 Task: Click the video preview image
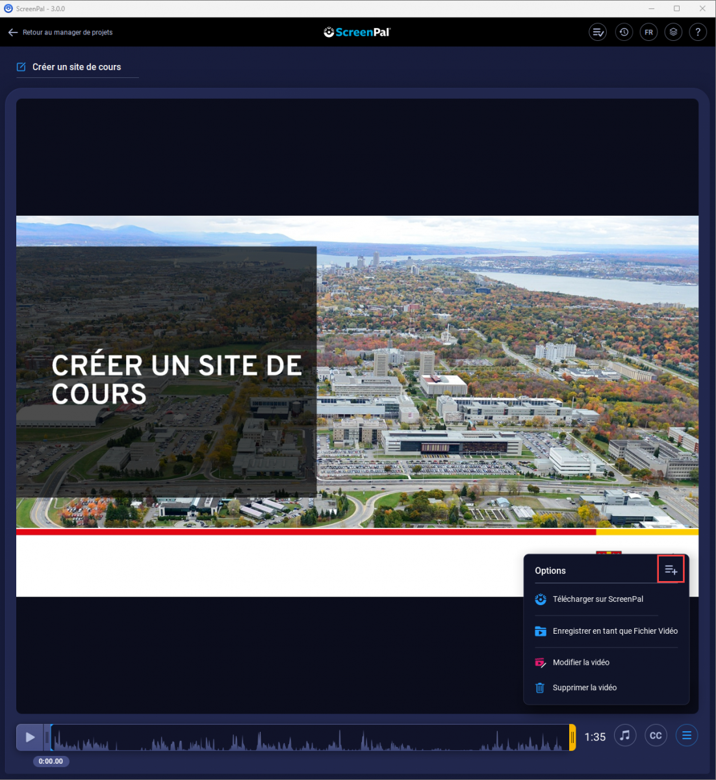[x=357, y=406]
